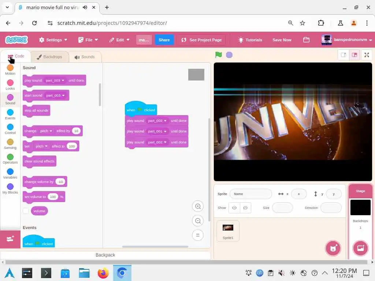Open the Backpack panel
This screenshot has height=281, width=375.
pos(105,255)
